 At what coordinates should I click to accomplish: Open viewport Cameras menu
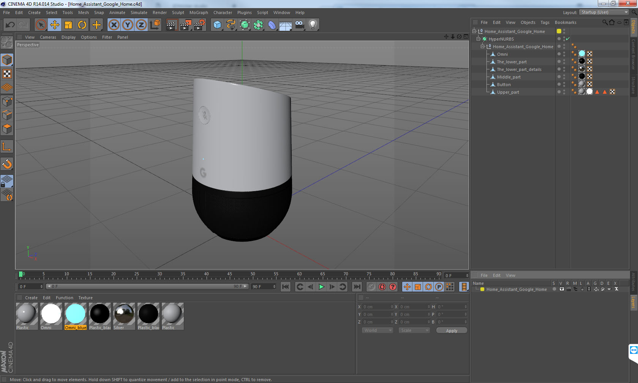48,37
